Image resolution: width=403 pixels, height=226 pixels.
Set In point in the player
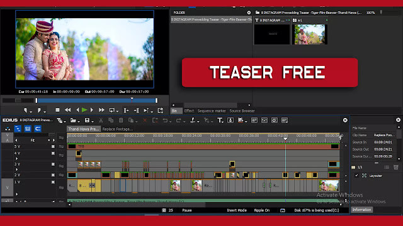tap(25, 110)
